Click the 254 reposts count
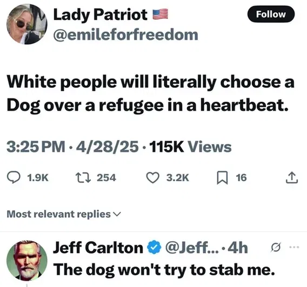This screenshot has height=287, width=307. click(x=106, y=177)
